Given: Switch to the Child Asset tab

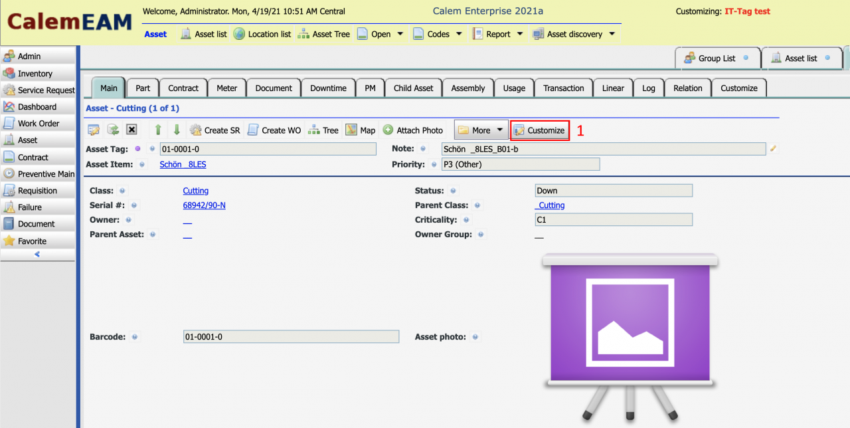Looking at the screenshot, I should coord(413,88).
